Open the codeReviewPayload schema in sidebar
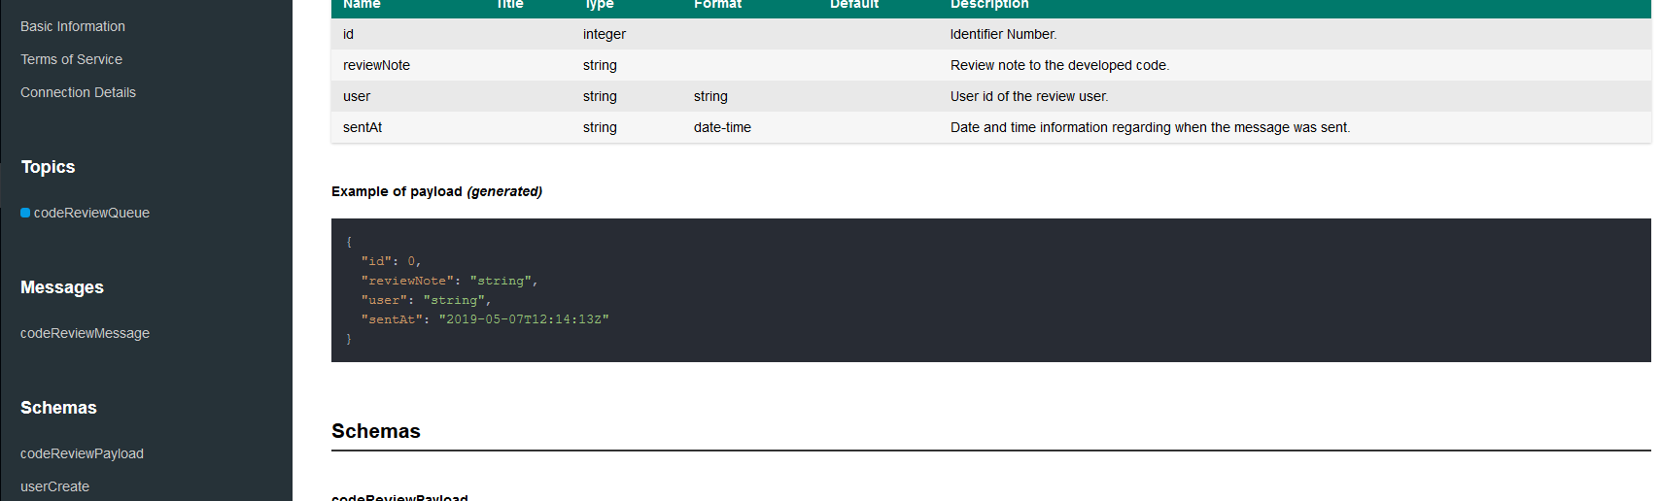This screenshot has height=501, width=1660. [82, 453]
